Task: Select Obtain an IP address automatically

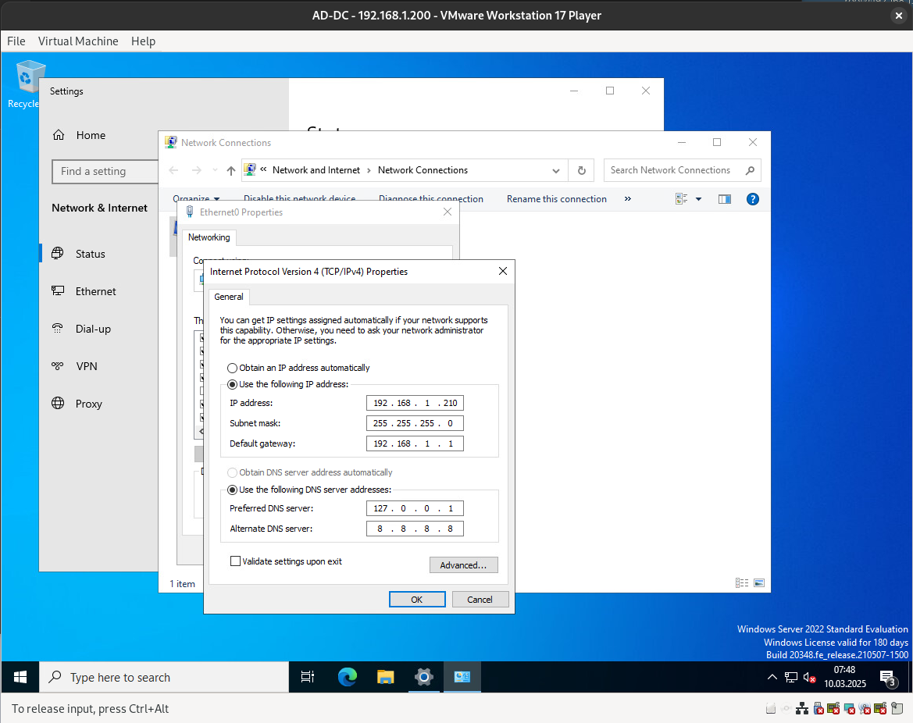Action: coord(232,368)
